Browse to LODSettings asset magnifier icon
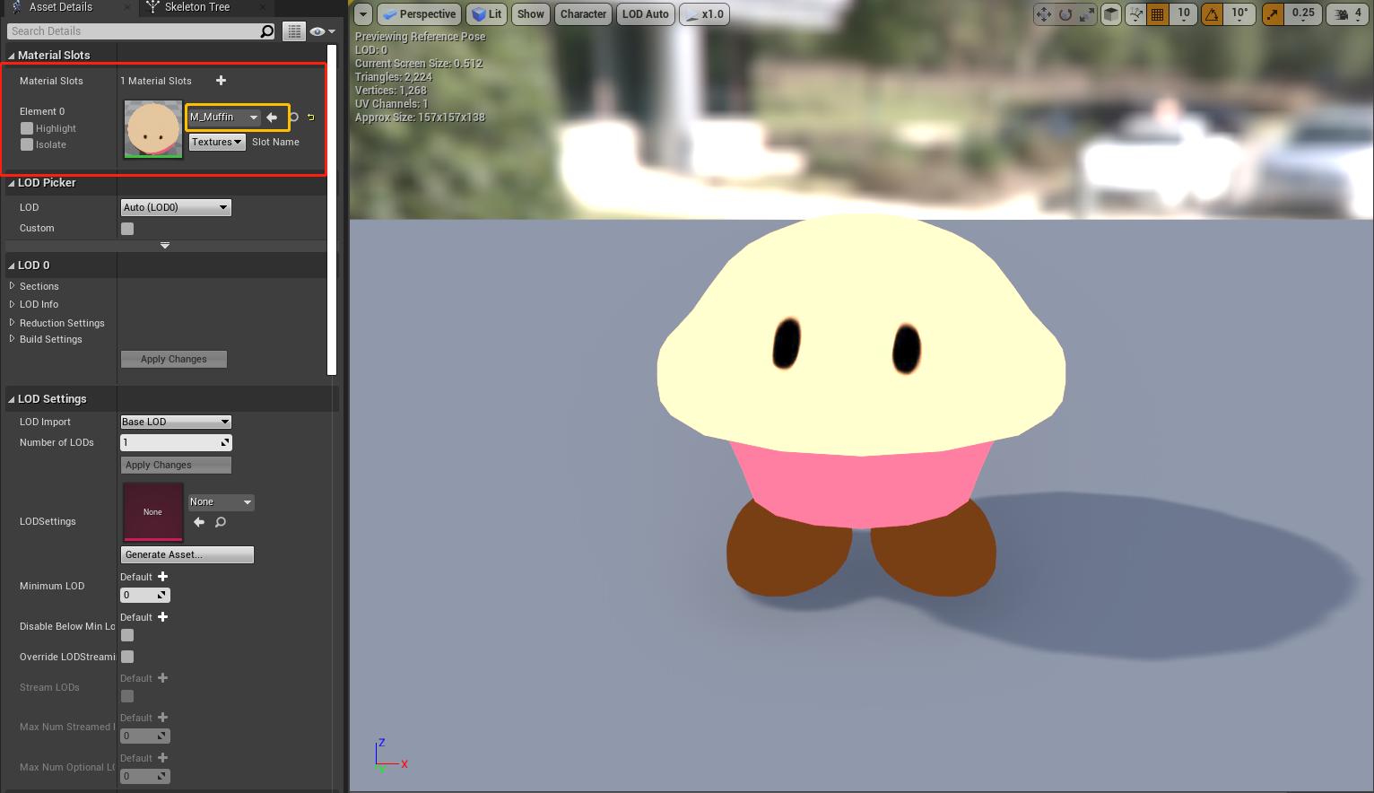The width and height of the screenshot is (1374, 793). tap(221, 522)
